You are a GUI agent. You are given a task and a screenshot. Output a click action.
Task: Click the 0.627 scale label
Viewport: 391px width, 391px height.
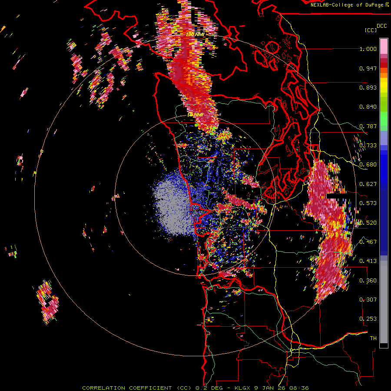(x=368, y=184)
